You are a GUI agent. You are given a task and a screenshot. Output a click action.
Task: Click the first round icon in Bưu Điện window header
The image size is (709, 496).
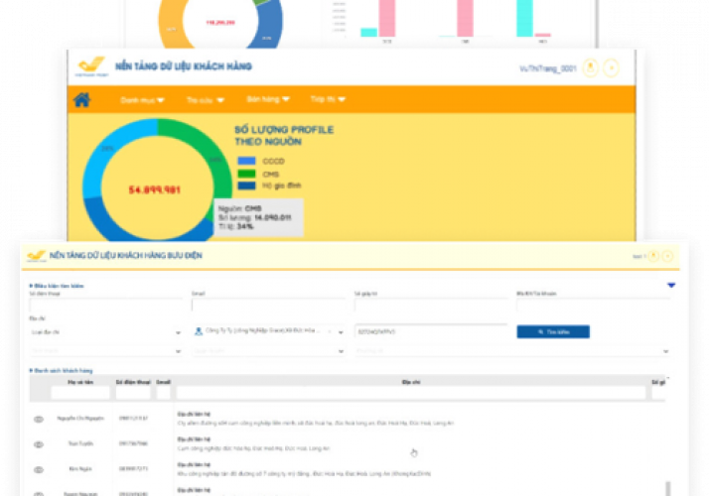click(653, 256)
